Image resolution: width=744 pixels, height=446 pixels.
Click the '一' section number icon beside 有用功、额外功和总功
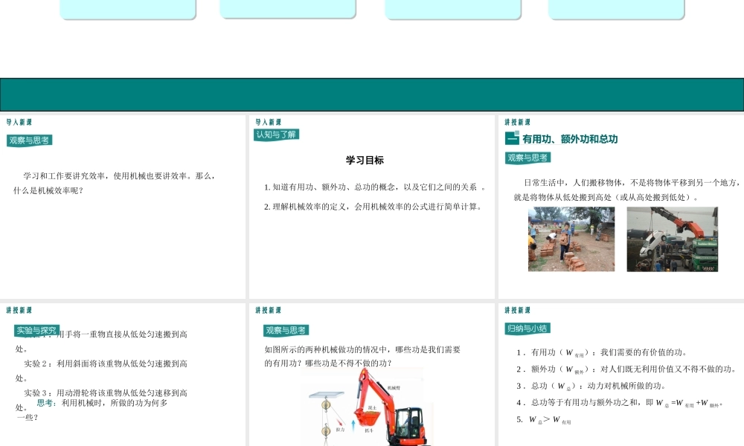coord(512,138)
